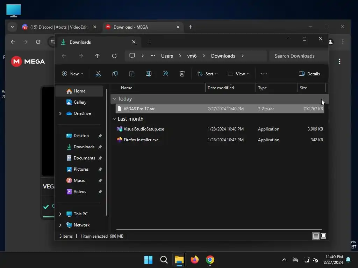This screenshot has height=268, width=358.
Task: Click the Cut scissors icon in toolbar
Action: pos(98,74)
